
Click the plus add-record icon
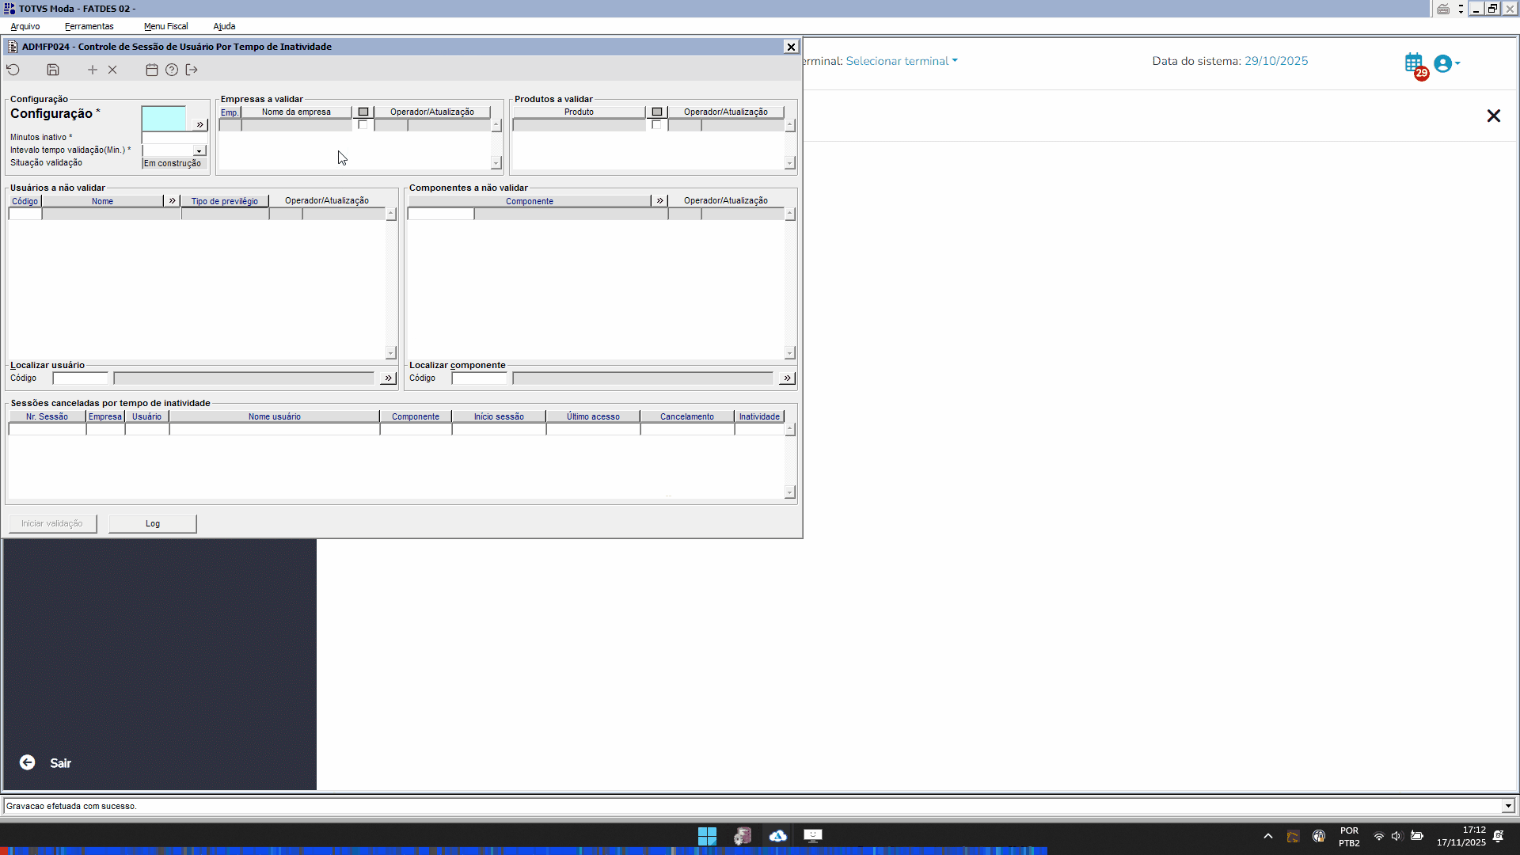point(93,70)
